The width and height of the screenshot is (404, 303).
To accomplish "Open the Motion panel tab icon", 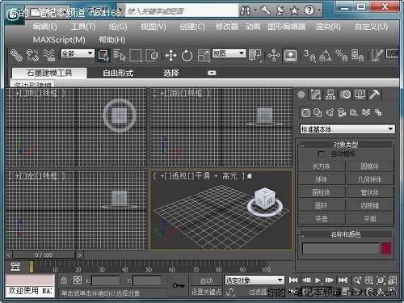I will [x=345, y=95].
